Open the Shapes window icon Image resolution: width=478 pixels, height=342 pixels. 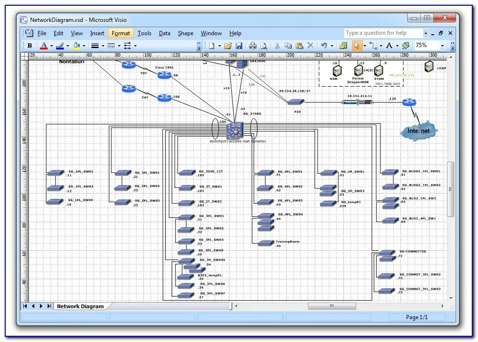343,46
